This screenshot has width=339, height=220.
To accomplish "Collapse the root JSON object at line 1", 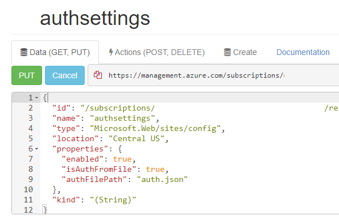I will (x=37, y=98).
